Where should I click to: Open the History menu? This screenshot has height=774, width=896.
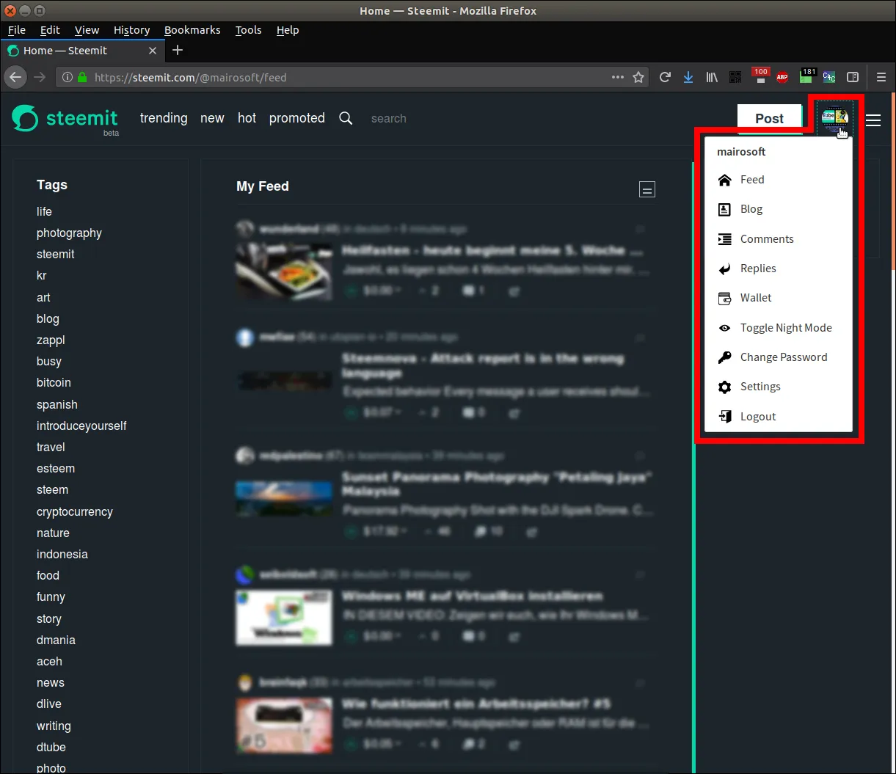(x=131, y=30)
